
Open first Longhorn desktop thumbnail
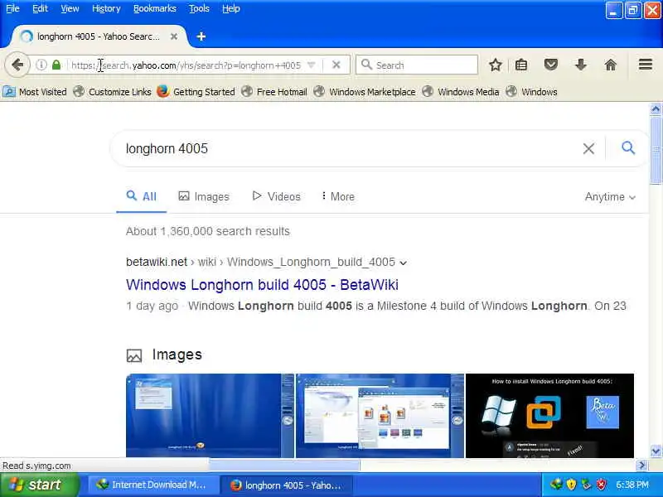click(210, 416)
